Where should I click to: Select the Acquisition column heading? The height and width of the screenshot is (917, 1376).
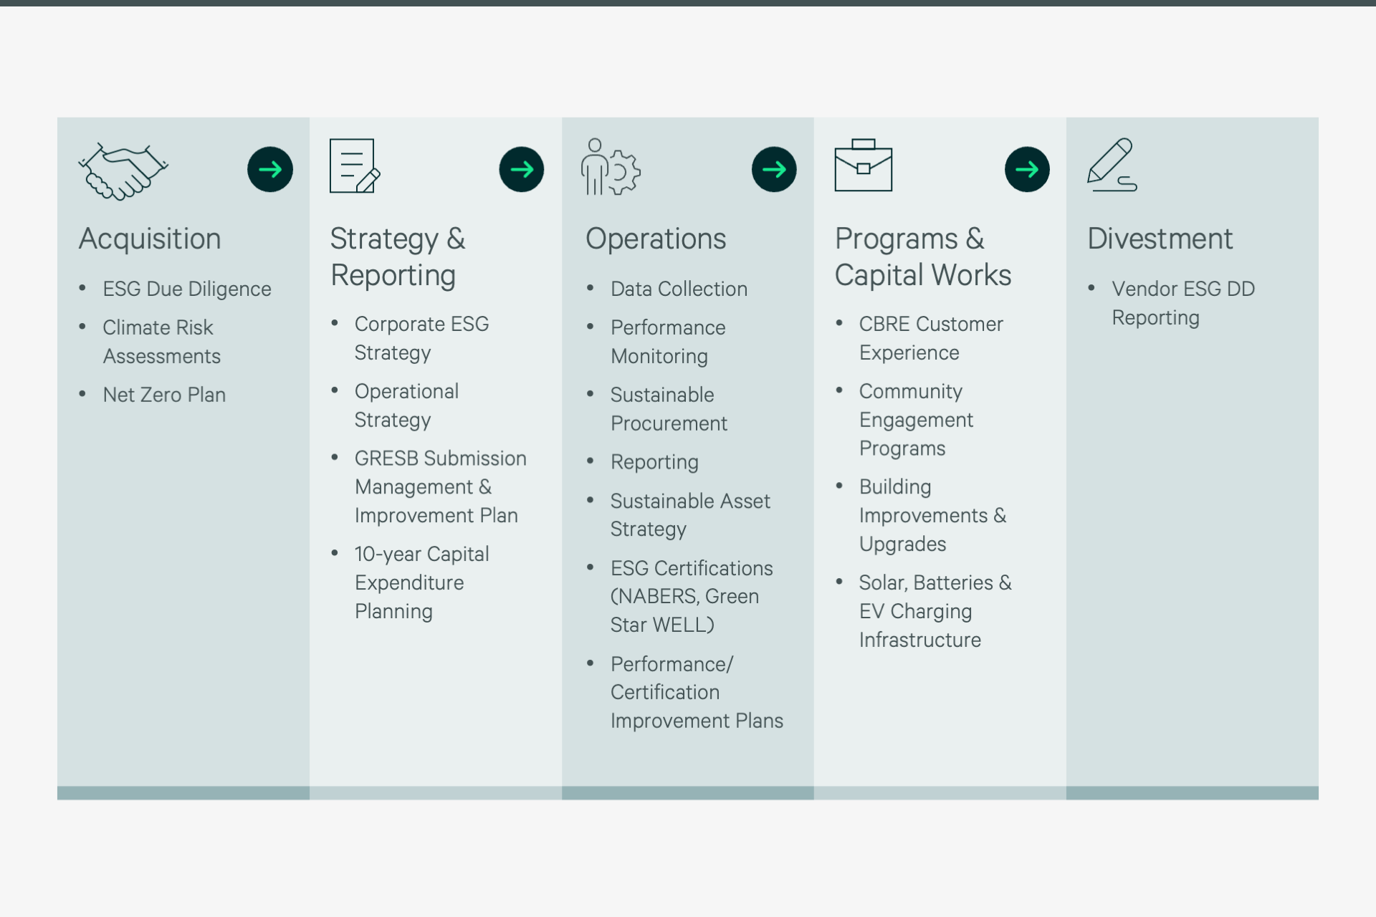(149, 239)
